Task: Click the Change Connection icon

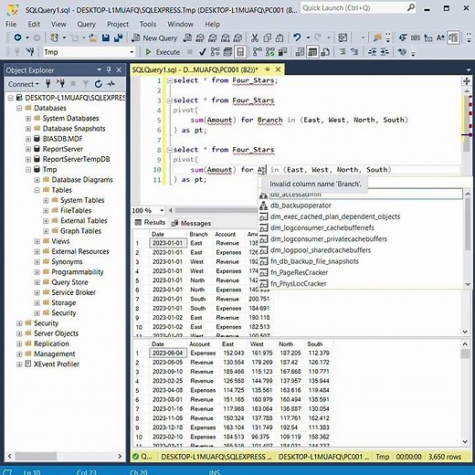Action: click(x=30, y=52)
